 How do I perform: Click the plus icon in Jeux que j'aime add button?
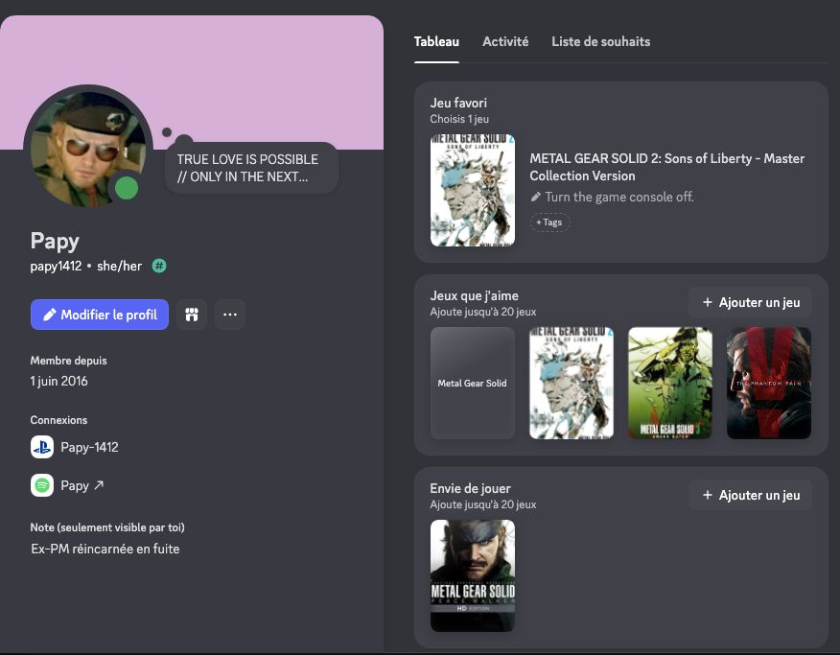coord(707,303)
